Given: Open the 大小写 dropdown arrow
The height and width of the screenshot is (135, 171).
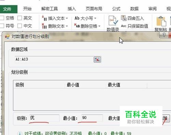Looking at the screenshot, I should (x=95, y=18).
